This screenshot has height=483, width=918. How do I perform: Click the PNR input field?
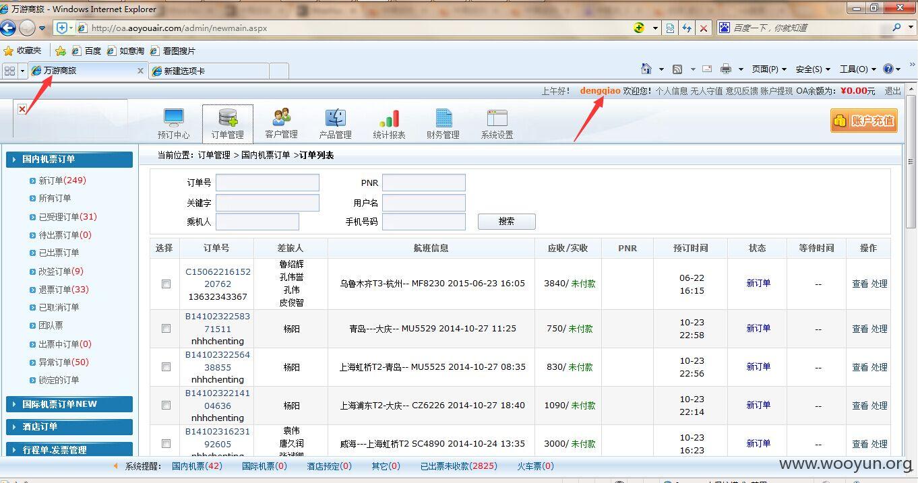point(424,183)
